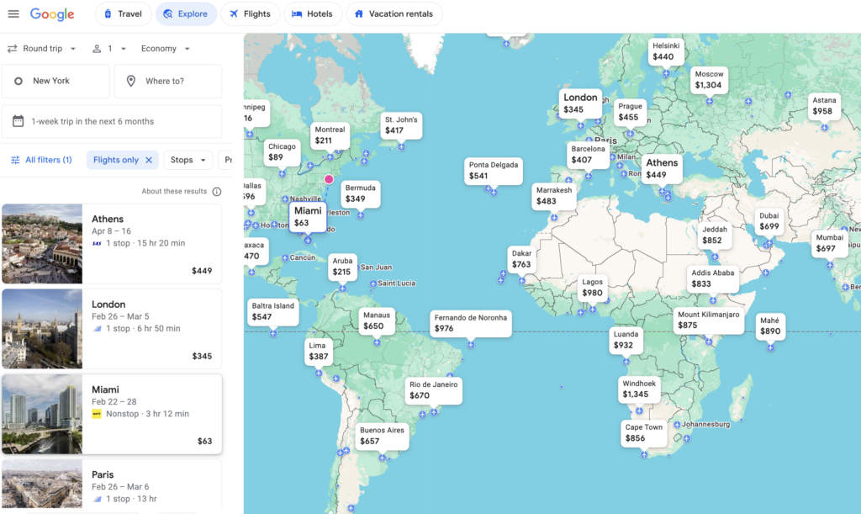Click the Cancún airport marker
Screen dimensions: 861x514
pyautogui.click(x=285, y=257)
